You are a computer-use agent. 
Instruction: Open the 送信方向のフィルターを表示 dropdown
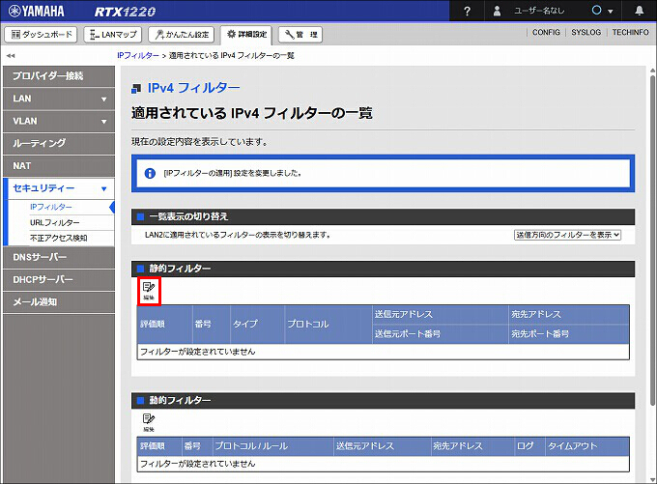tap(567, 235)
